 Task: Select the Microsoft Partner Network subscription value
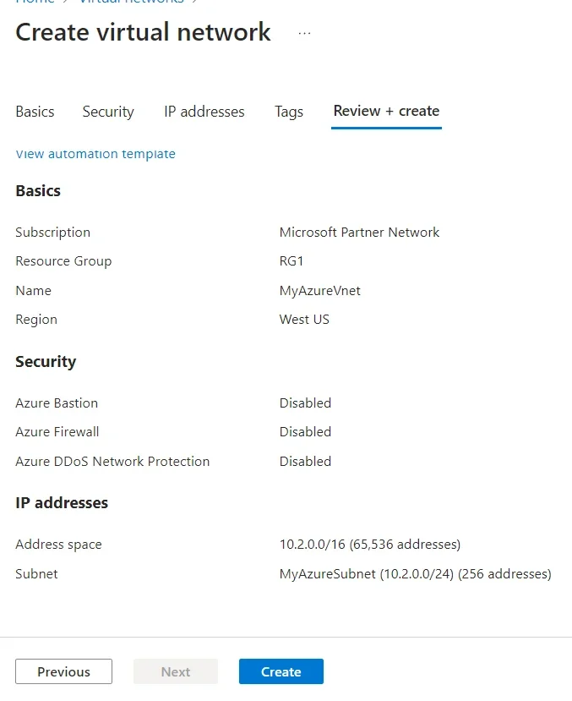[359, 232]
